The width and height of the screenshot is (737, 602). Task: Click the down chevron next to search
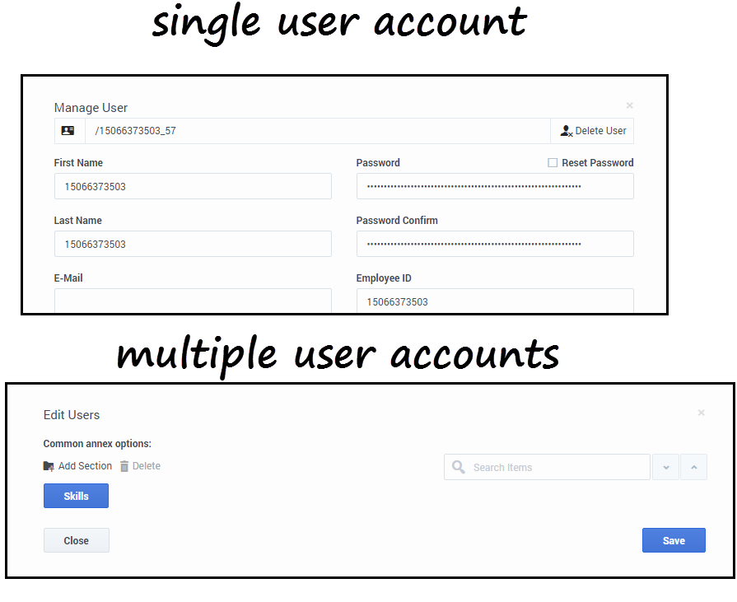click(x=665, y=467)
